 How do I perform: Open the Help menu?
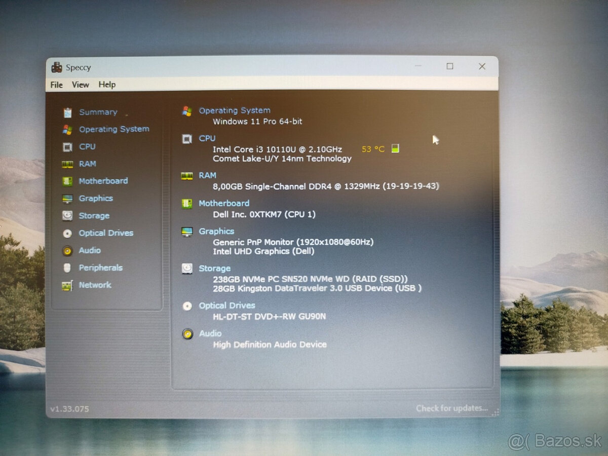click(x=107, y=85)
